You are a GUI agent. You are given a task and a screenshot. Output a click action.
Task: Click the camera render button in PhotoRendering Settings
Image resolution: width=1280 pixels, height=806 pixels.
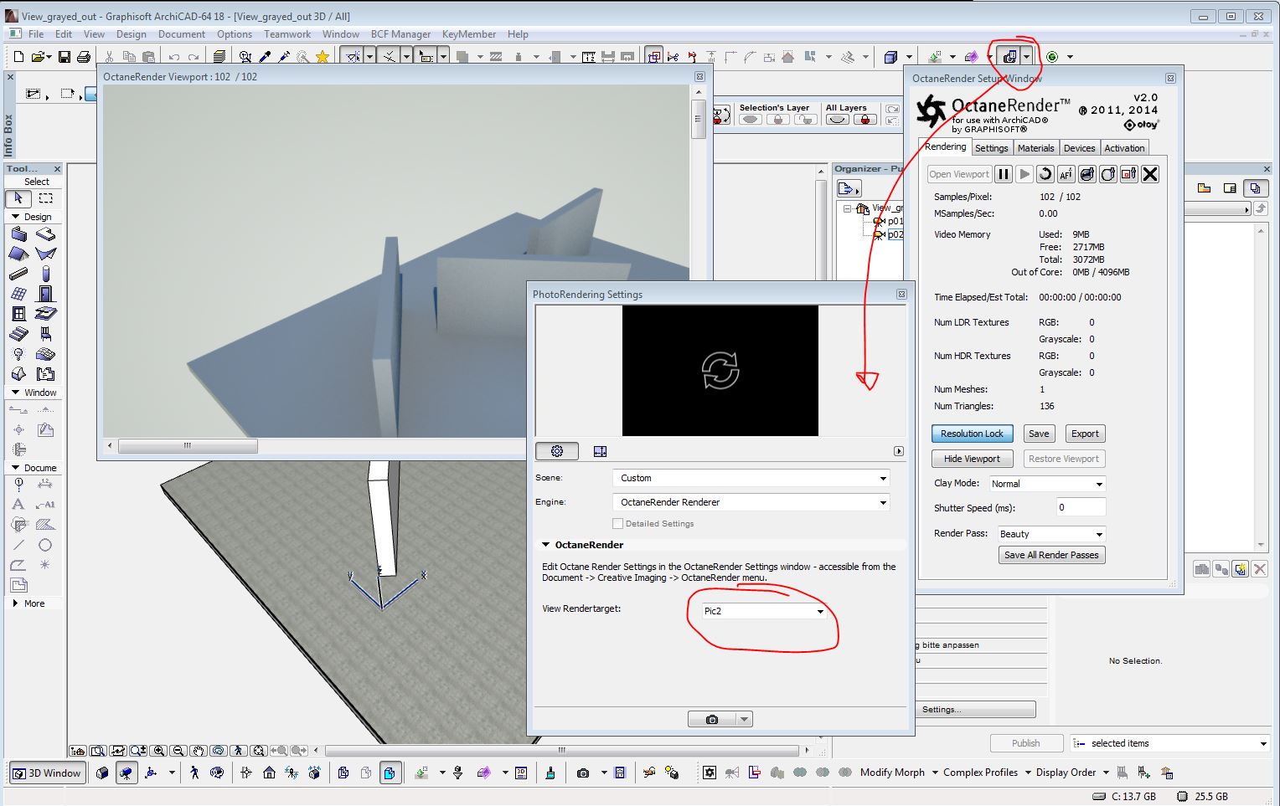click(x=712, y=719)
